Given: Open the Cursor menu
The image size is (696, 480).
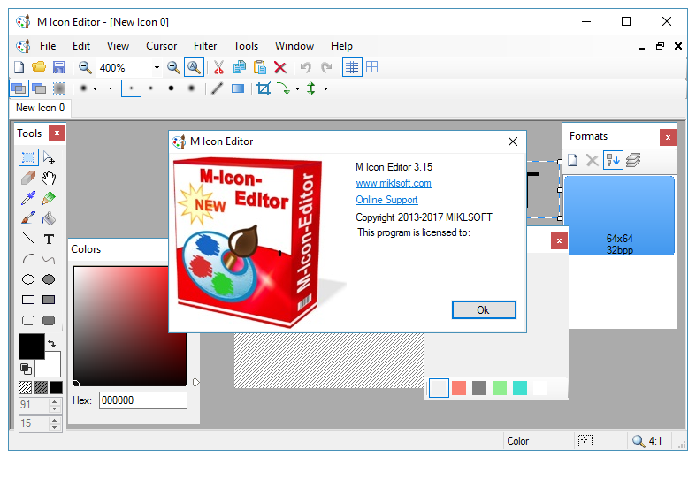Looking at the screenshot, I should tap(162, 46).
